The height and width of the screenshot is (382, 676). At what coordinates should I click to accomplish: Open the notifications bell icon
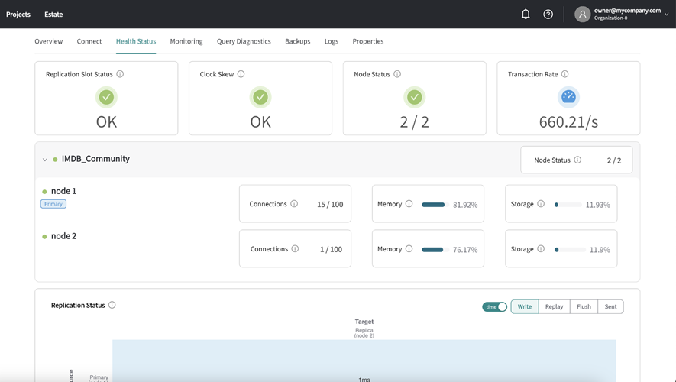[x=526, y=14]
